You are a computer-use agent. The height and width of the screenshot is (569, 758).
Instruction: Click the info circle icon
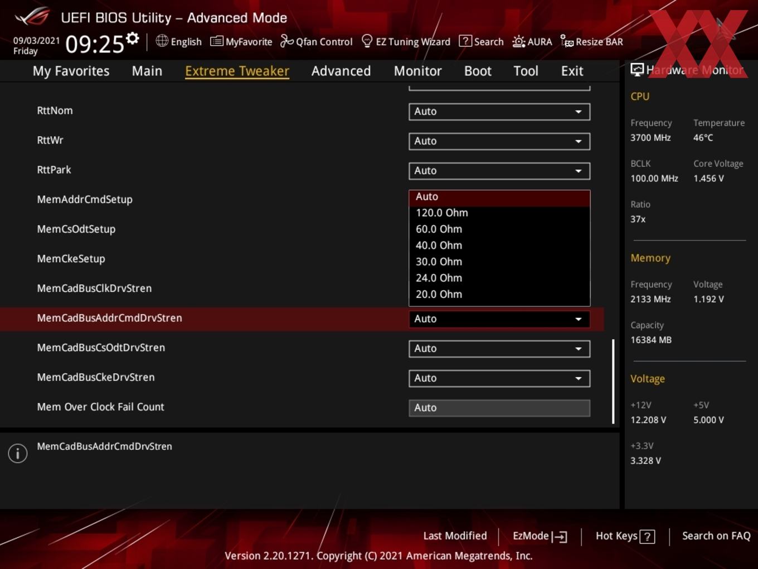point(18,453)
